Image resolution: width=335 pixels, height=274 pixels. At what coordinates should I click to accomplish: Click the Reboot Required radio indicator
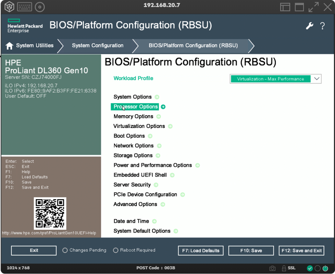115,251
